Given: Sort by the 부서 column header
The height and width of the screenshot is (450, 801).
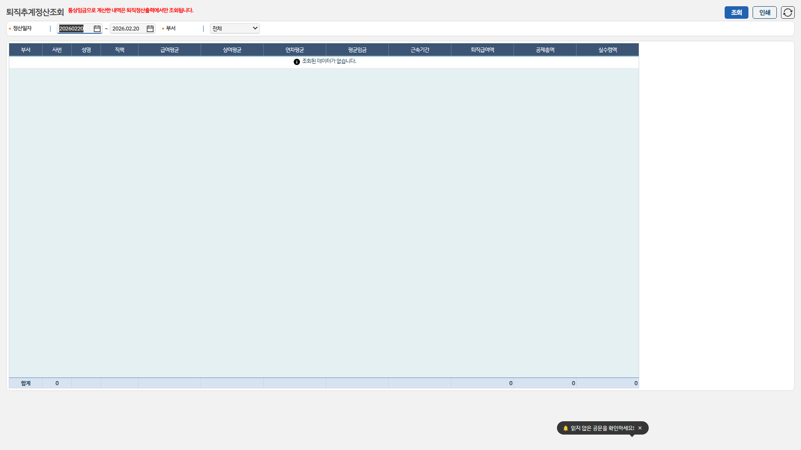Looking at the screenshot, I should tap(26, 50).
